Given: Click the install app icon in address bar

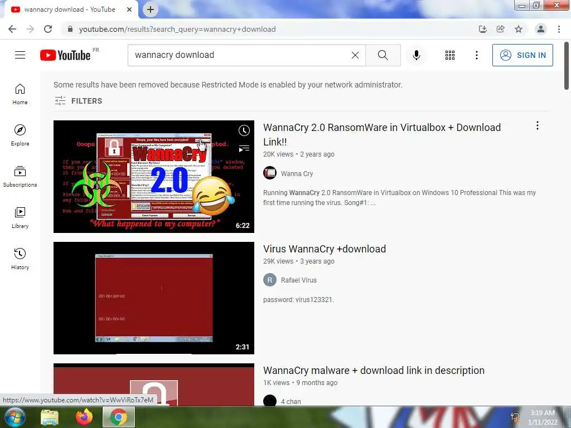Looking at the screenshot, I should tap(482, 29).
